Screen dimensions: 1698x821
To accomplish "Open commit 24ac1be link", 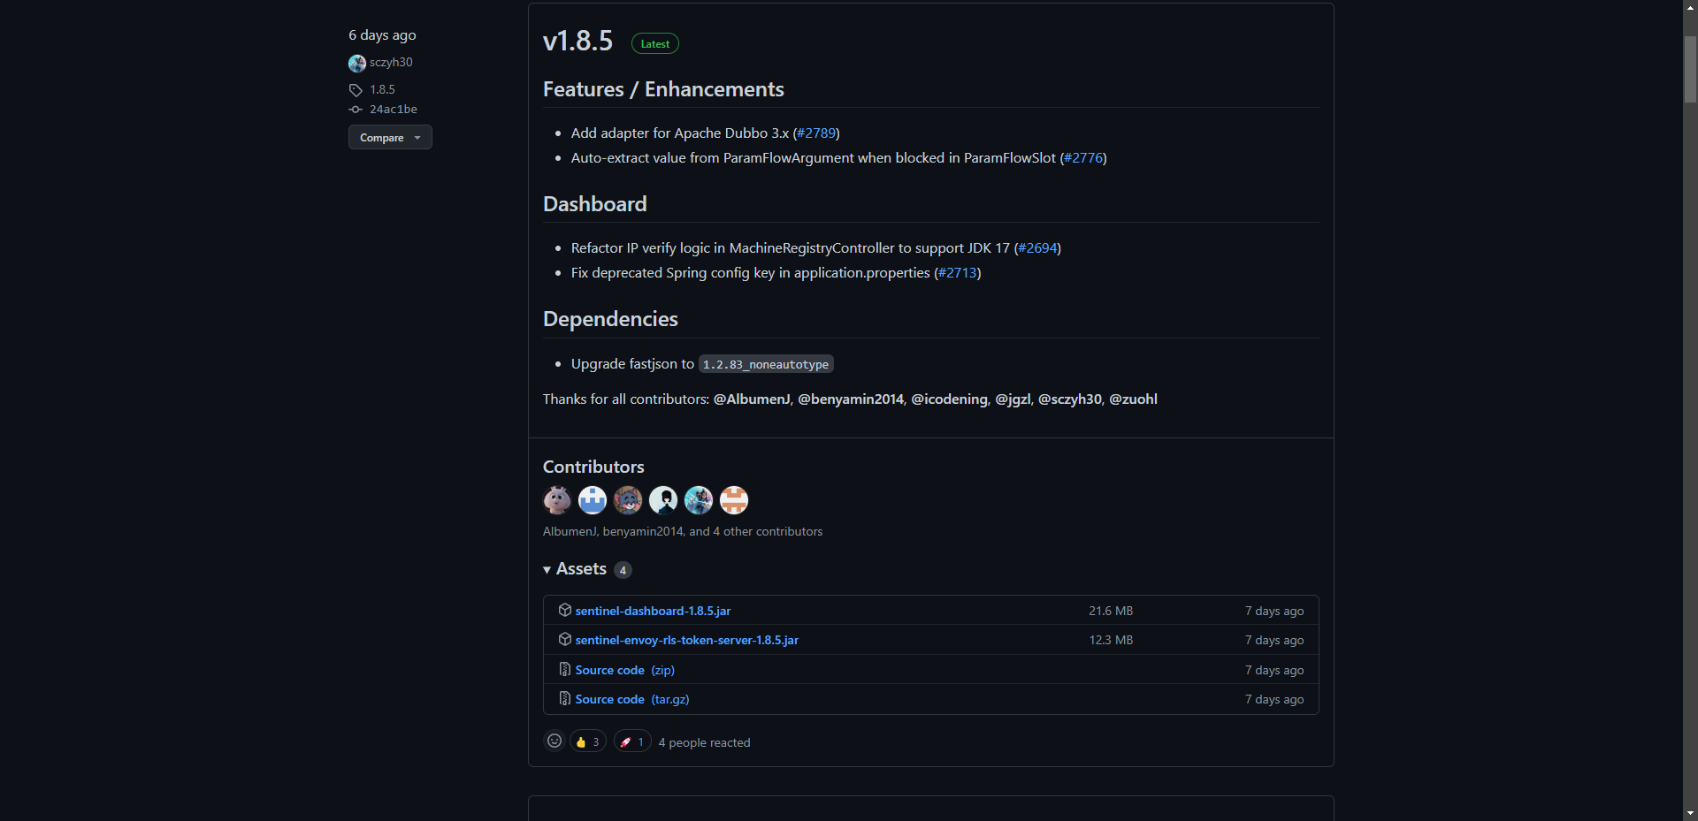I will click(x=394, y=109).
